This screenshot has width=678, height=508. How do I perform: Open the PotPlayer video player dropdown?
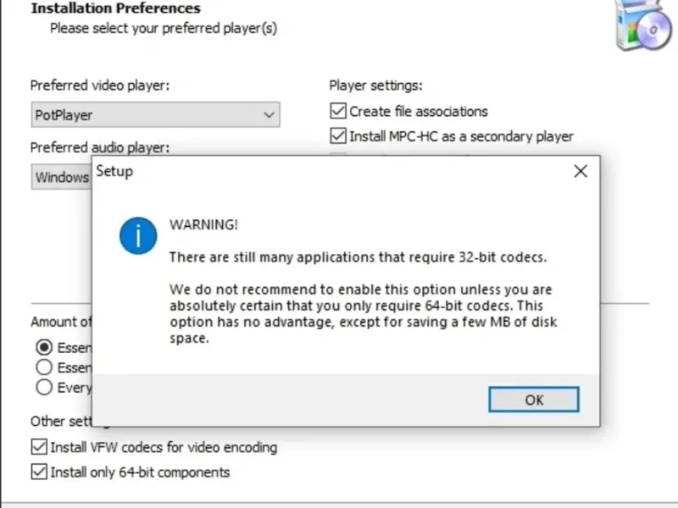pyautogui.click(x=155, y=114)
